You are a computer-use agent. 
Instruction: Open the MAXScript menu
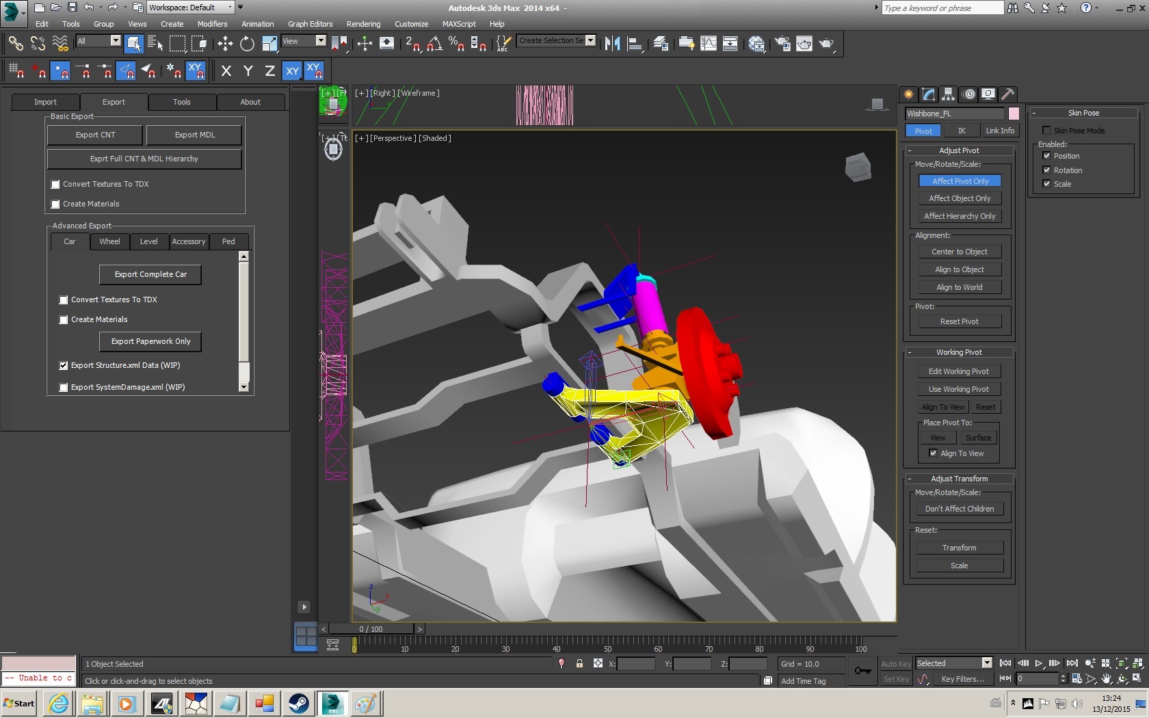pos(458,24)
